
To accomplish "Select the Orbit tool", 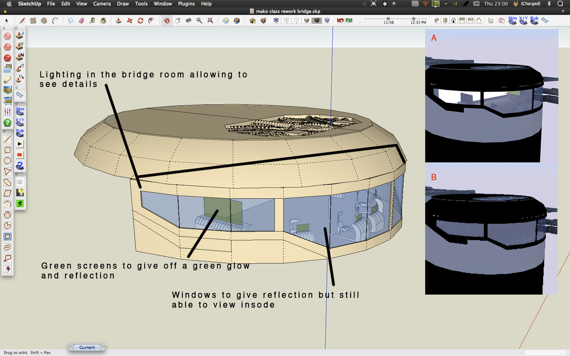I will (167, 21).
